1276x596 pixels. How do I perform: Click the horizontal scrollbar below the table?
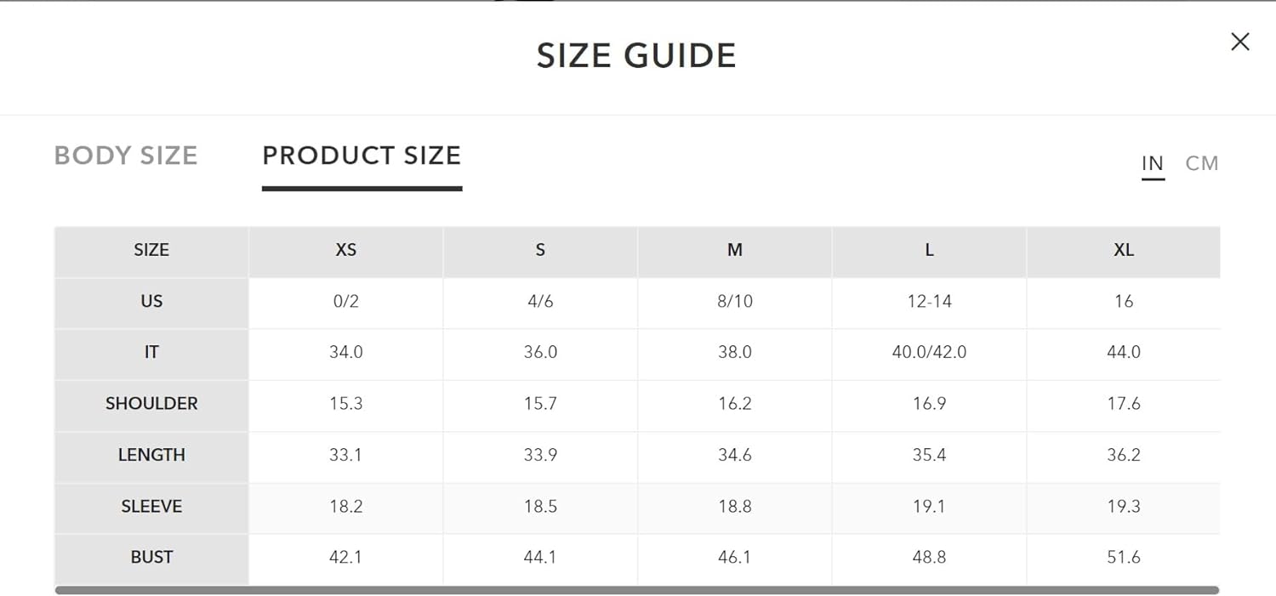click(636, 590)
